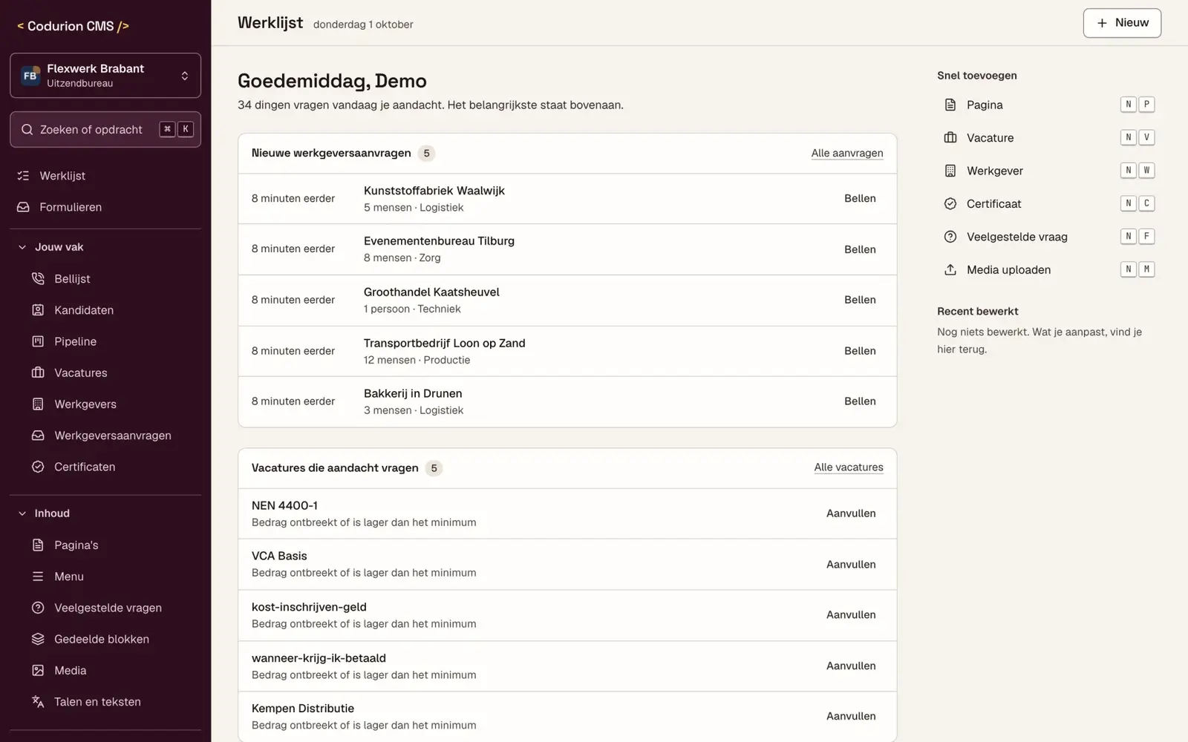Click the Gedeelde blokken layers icon
Viewport: 1188px width, 742px height.
(38, 639)
